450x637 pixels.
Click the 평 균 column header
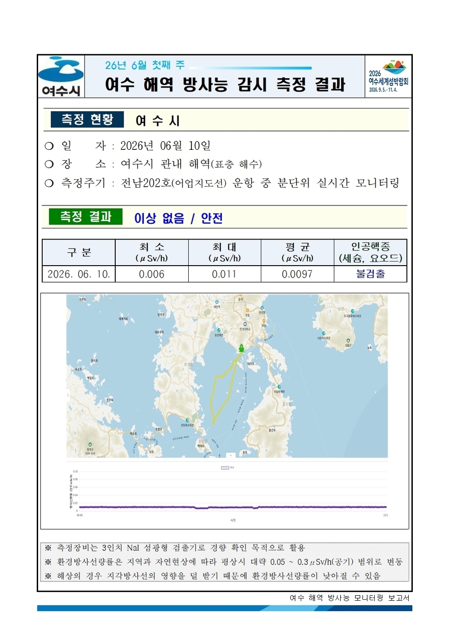[x=298, y=252]
